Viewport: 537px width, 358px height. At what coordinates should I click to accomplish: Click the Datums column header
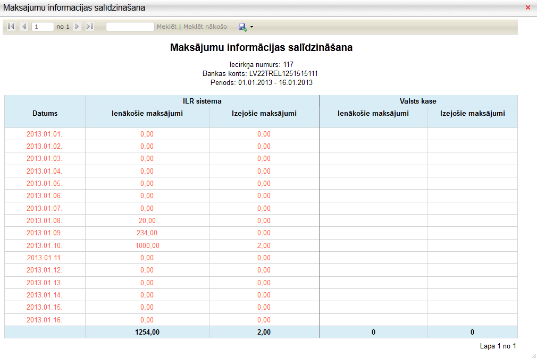tap(45, 113)
